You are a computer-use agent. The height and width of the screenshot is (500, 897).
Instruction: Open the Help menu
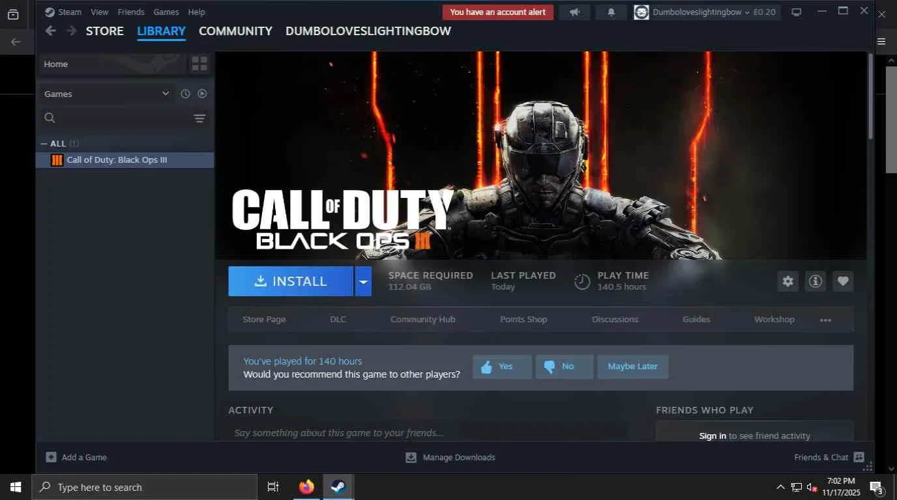[x=196, y=12]
